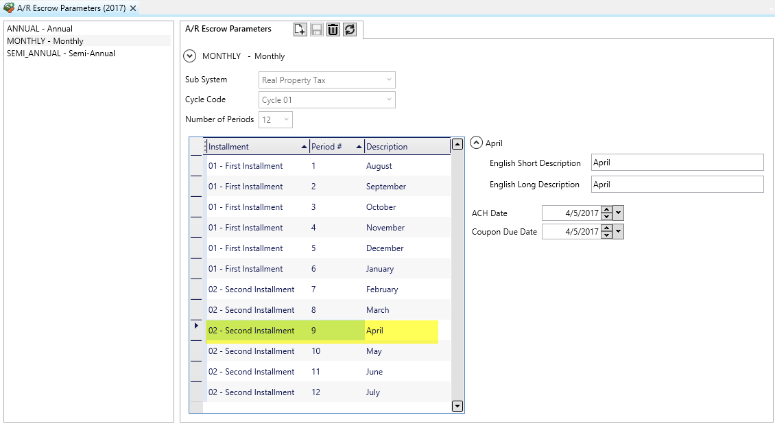This screenshot has width=775, height=426.
Task: Click the Delete trash can icon
Action: click(x=333, y=29)
